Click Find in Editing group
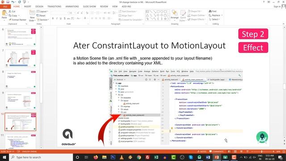Image resolution: width=286 pixels, height=161 pixels. pos(213,11)
